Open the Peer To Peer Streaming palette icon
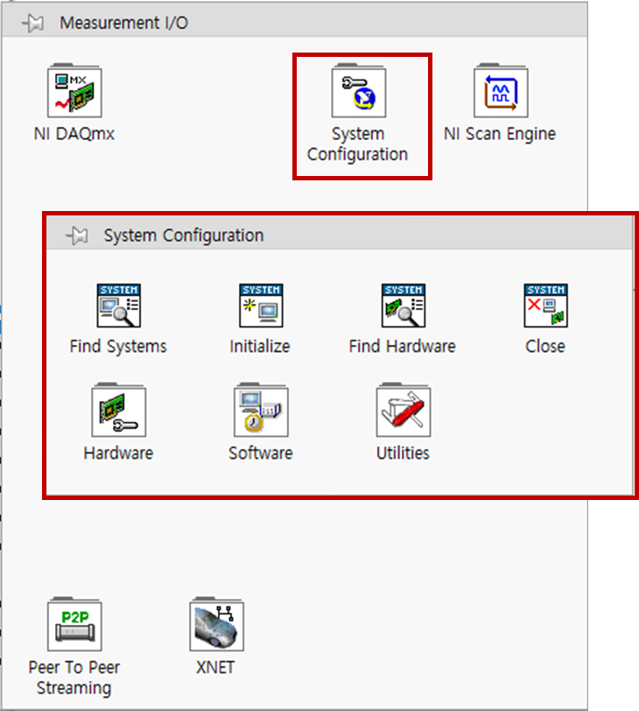Viewport: 639px width, 711px height. [74, 624]
